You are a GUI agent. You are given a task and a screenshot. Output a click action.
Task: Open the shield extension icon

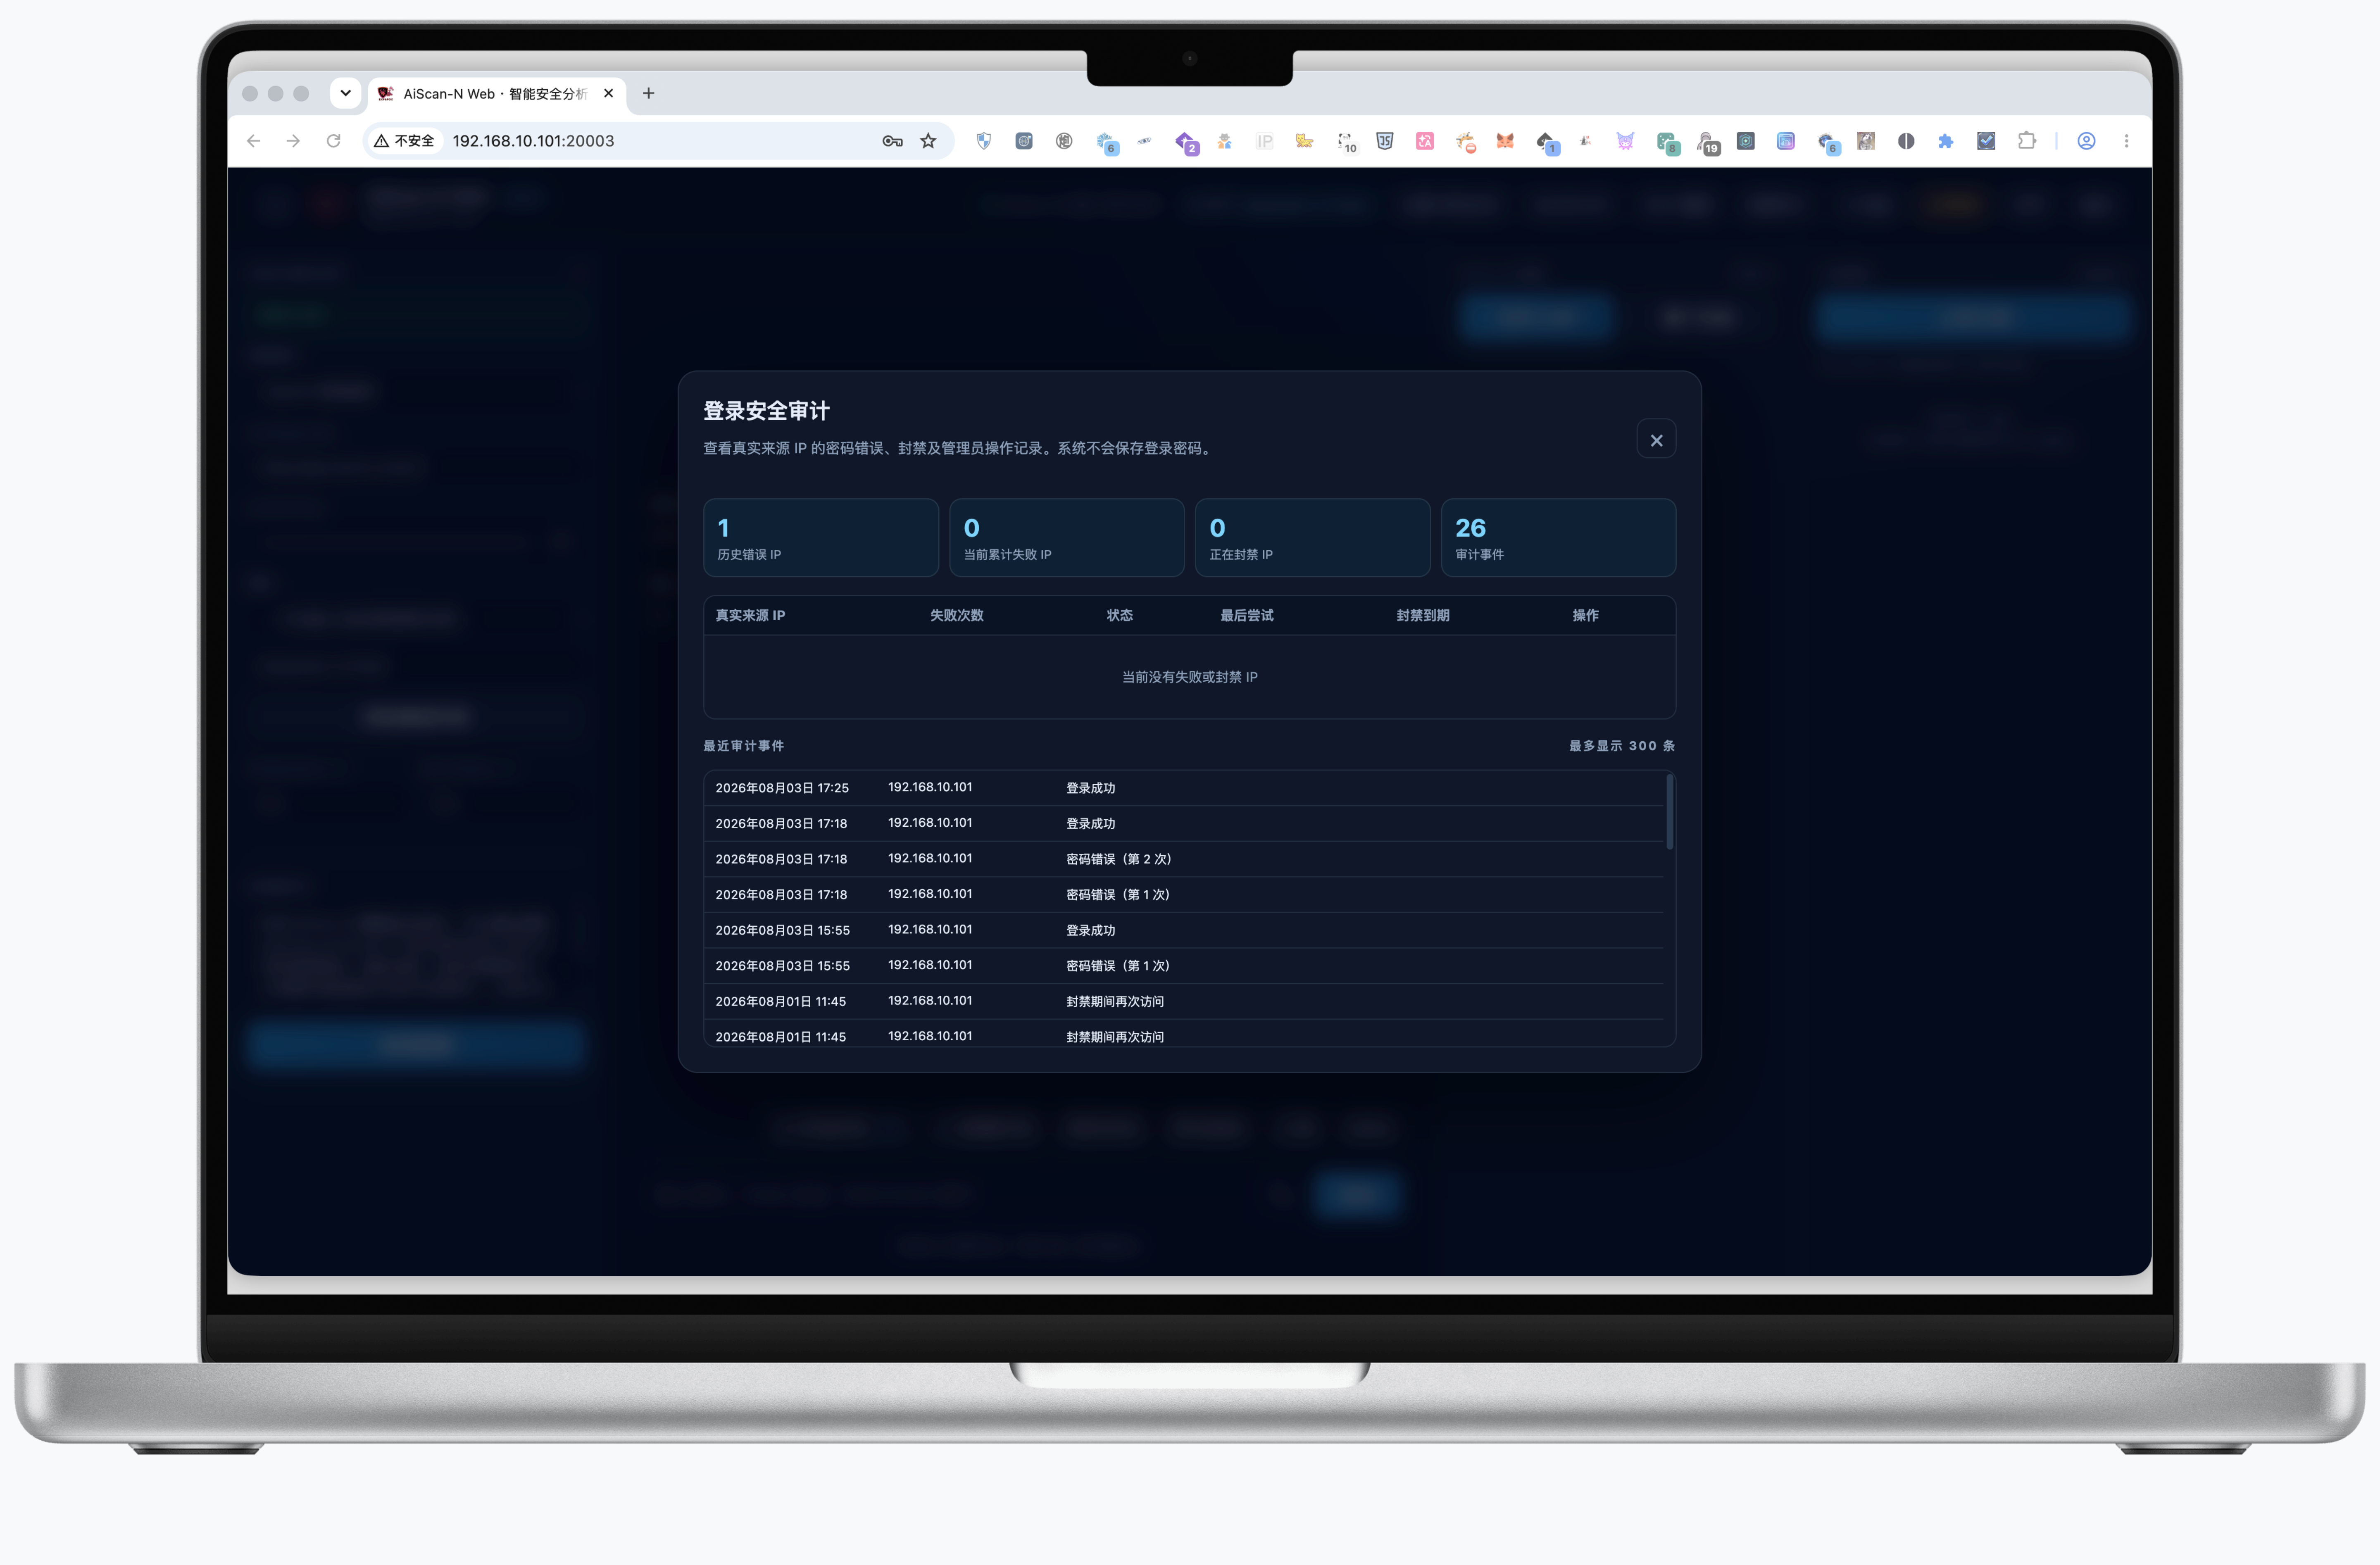point(984,141)
